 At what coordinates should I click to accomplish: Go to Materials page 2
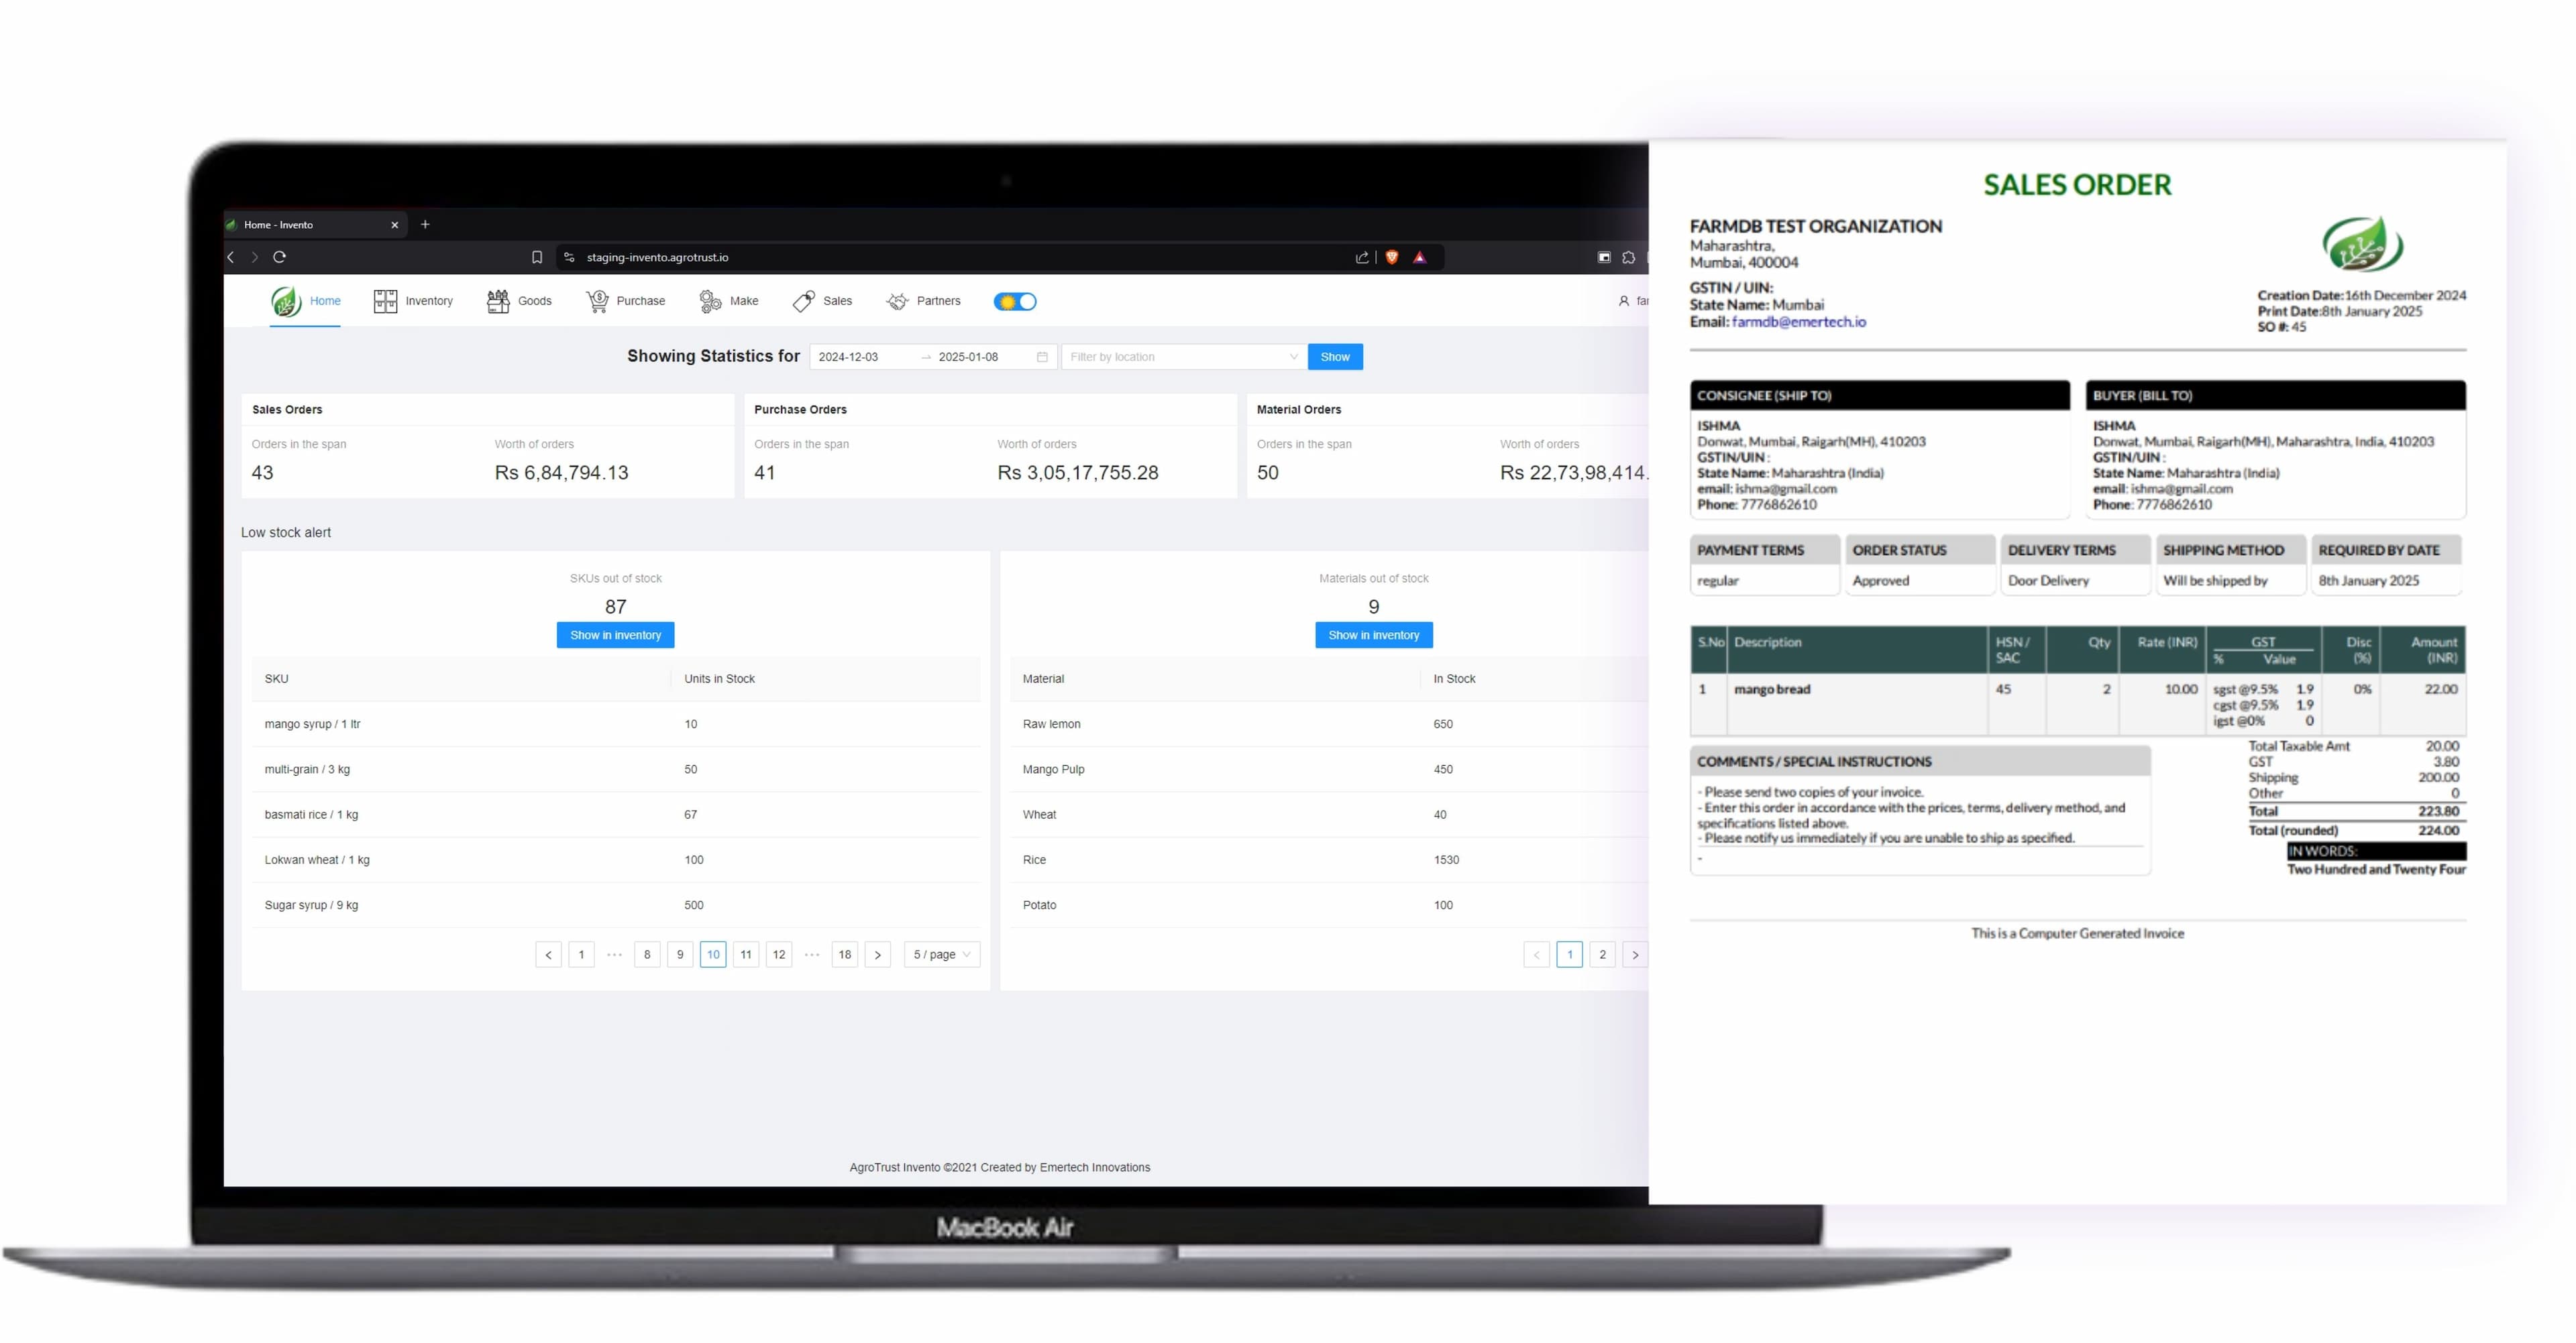click(x=1602, y=954)
